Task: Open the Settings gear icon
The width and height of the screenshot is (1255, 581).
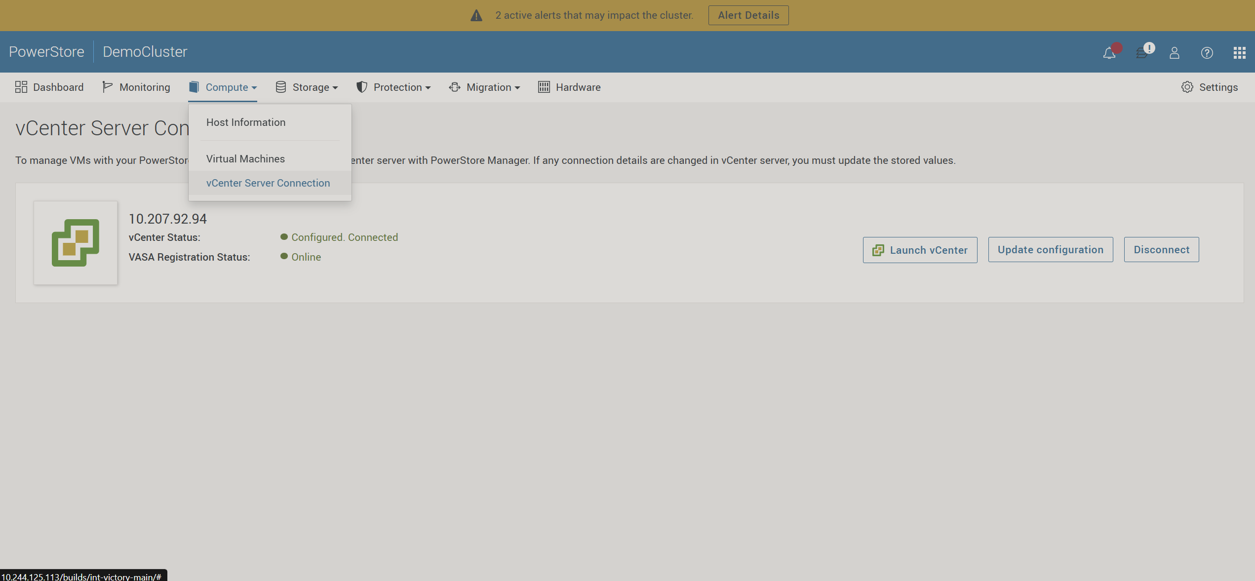Action: point(1188,87)
